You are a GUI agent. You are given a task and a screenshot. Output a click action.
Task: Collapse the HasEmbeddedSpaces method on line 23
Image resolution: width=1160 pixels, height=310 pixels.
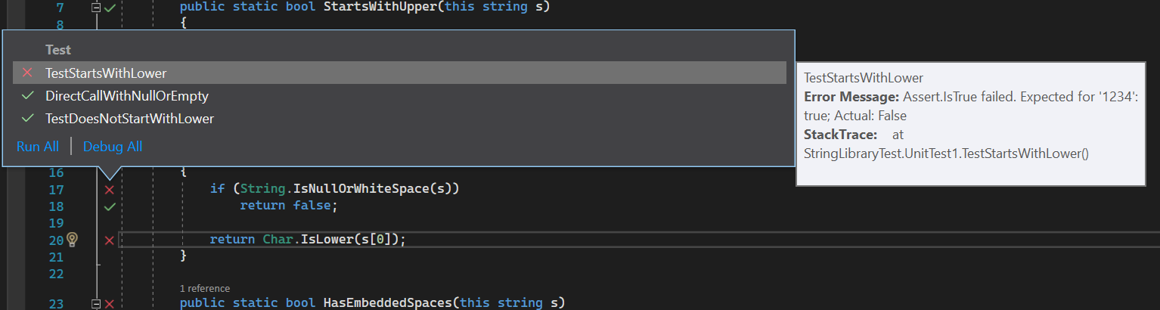click(x=96, y=303)
